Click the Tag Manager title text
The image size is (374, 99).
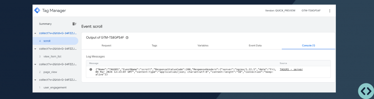click(x=54, y=11)
